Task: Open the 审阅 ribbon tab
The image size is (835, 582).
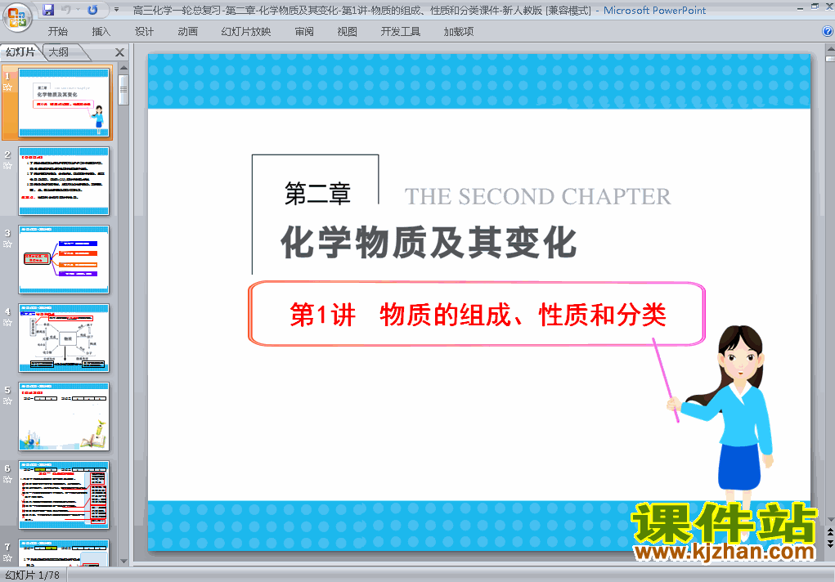Action: [x=304, y=31]
